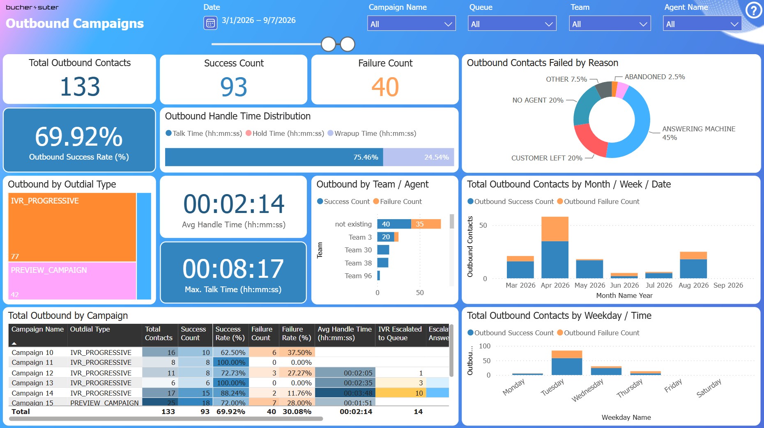
Task: Select the IVR_PROGRESSIVE treemap tile
Action: point(72,227)
